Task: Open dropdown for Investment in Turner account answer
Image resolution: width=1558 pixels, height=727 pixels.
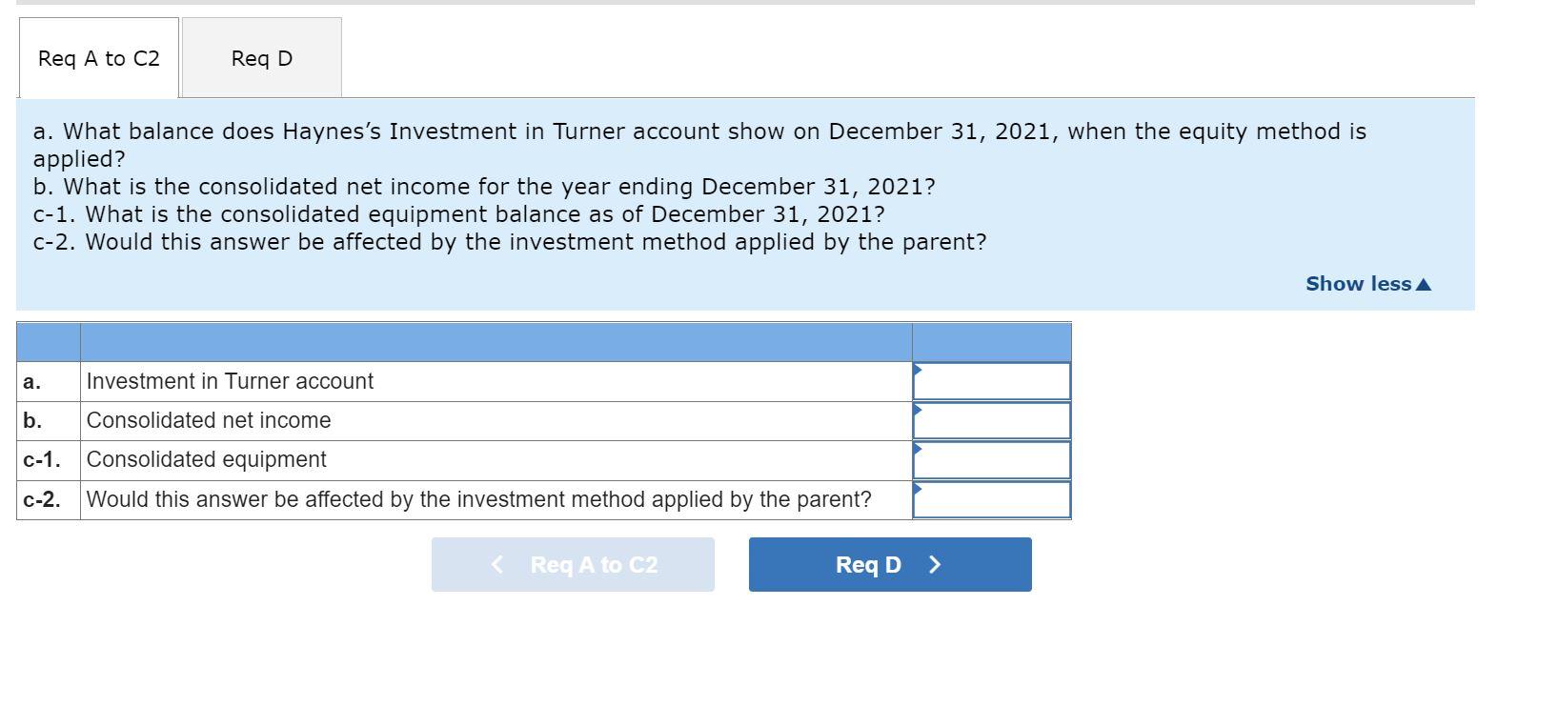Action: coord(918,372)
